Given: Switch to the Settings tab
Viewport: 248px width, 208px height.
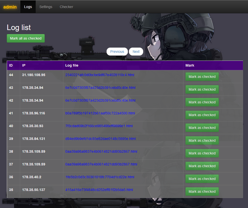Looking at the screenshot, I should (46, 7).
